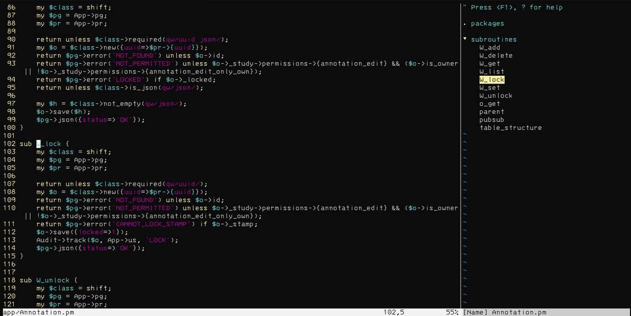Click closing brace on line 115
The width and height of the screenshot is (631, 316).
coord(22,256)
